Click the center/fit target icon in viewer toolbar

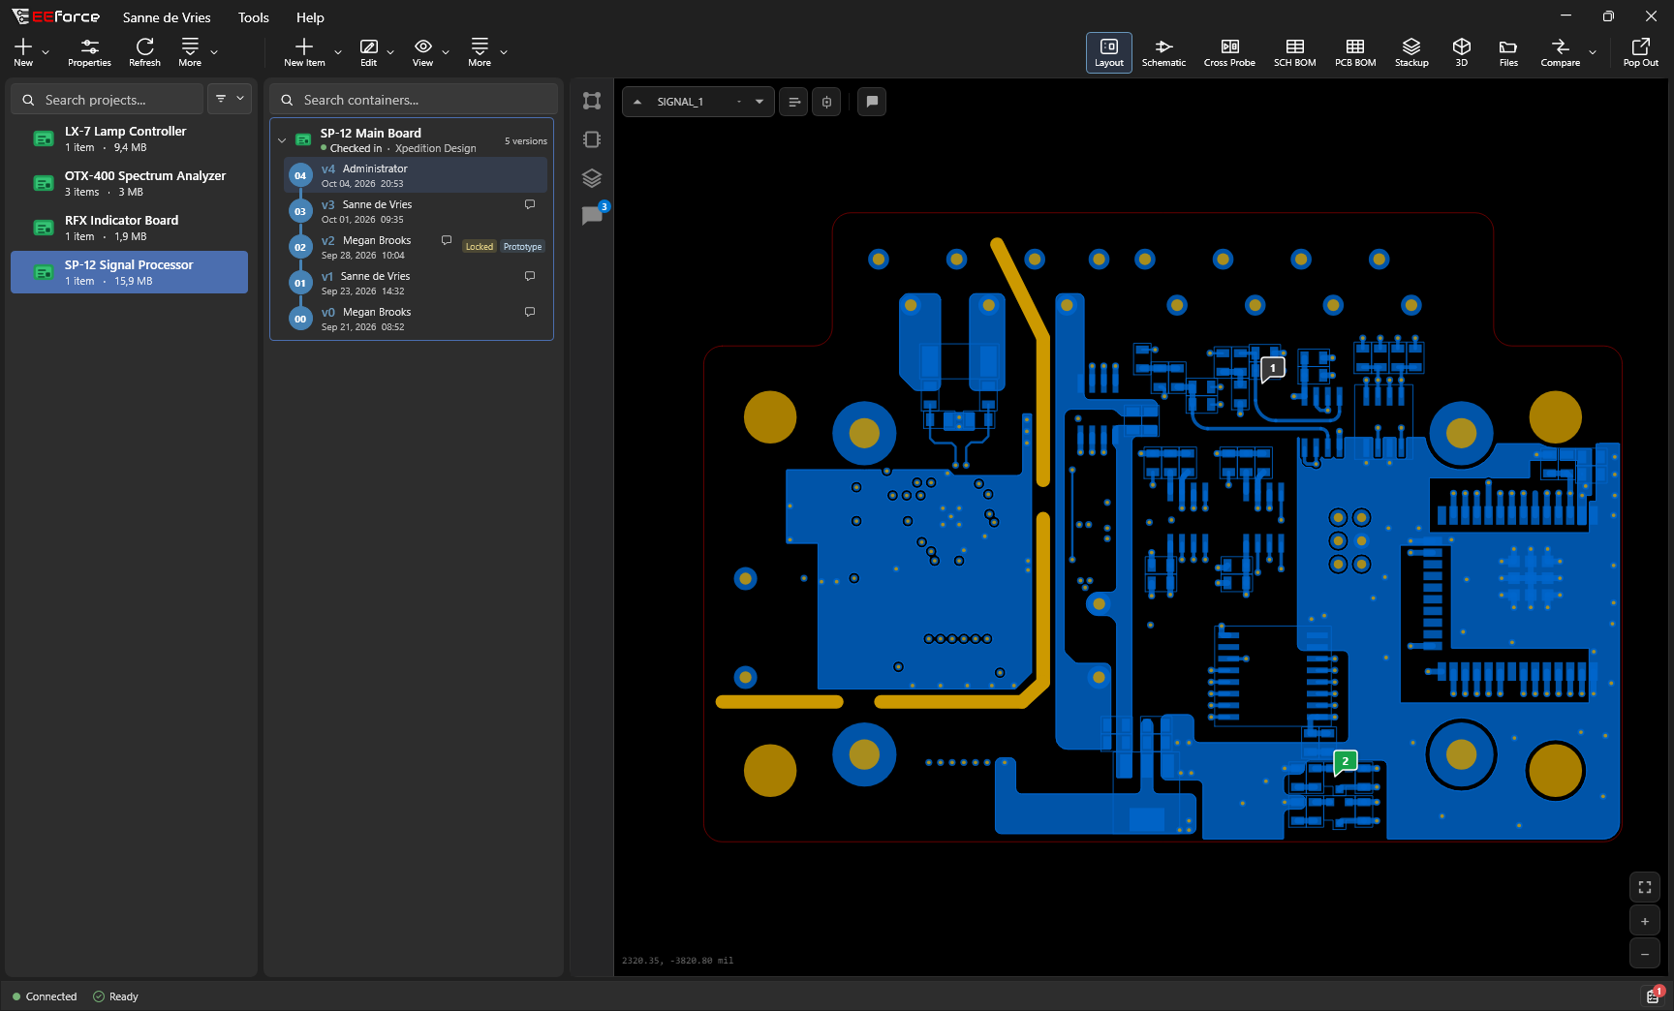[826, 102]
